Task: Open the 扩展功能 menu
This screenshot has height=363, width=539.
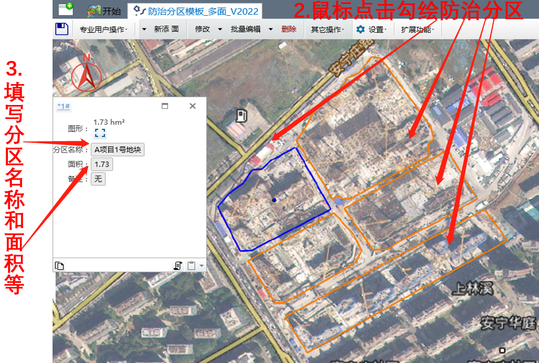Action: (418, 29)
